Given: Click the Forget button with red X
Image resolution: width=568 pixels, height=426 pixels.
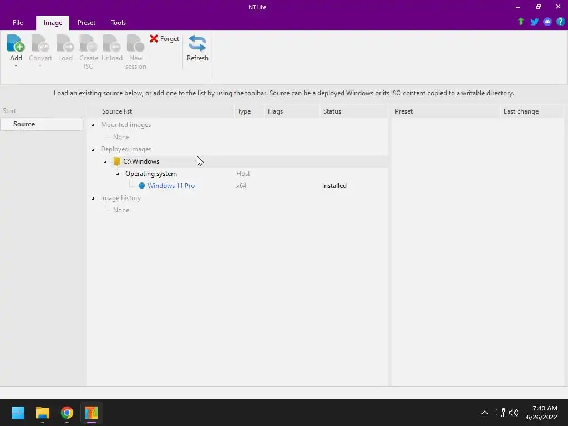Looking at the screenshot, I should [164, 39].
